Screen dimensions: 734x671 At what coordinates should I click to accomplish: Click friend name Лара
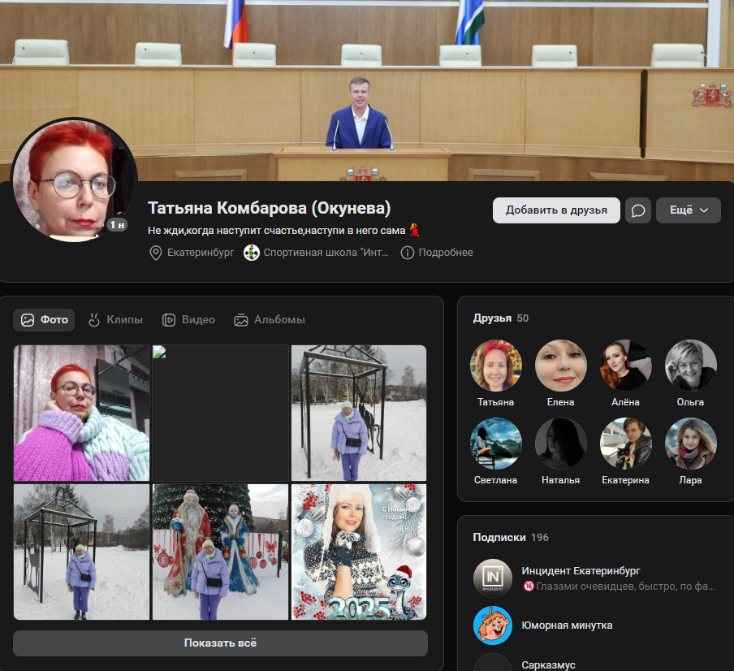click(x=690, y=480)
